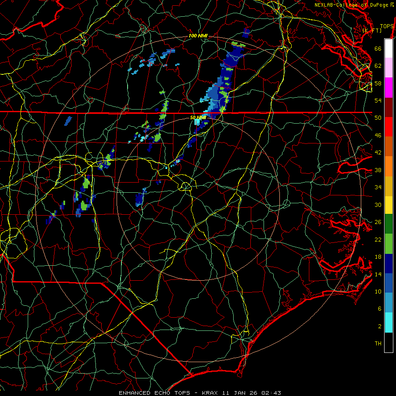Pick the light orange legend swatch
Viewport: 396px width, 396px height.
point(389,166)
